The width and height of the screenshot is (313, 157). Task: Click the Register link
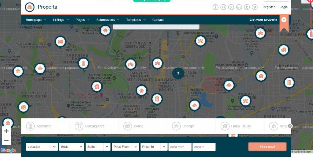(268, 7)
